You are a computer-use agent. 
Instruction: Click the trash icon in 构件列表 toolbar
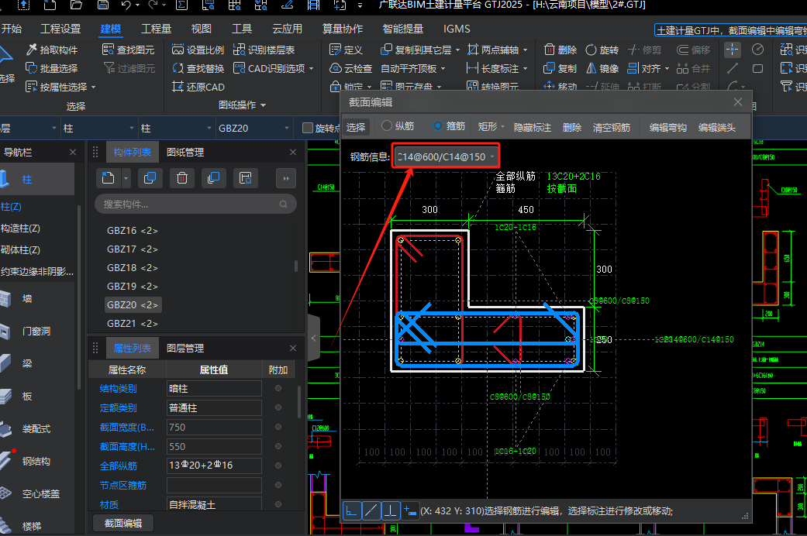click(x=182, y=178)
